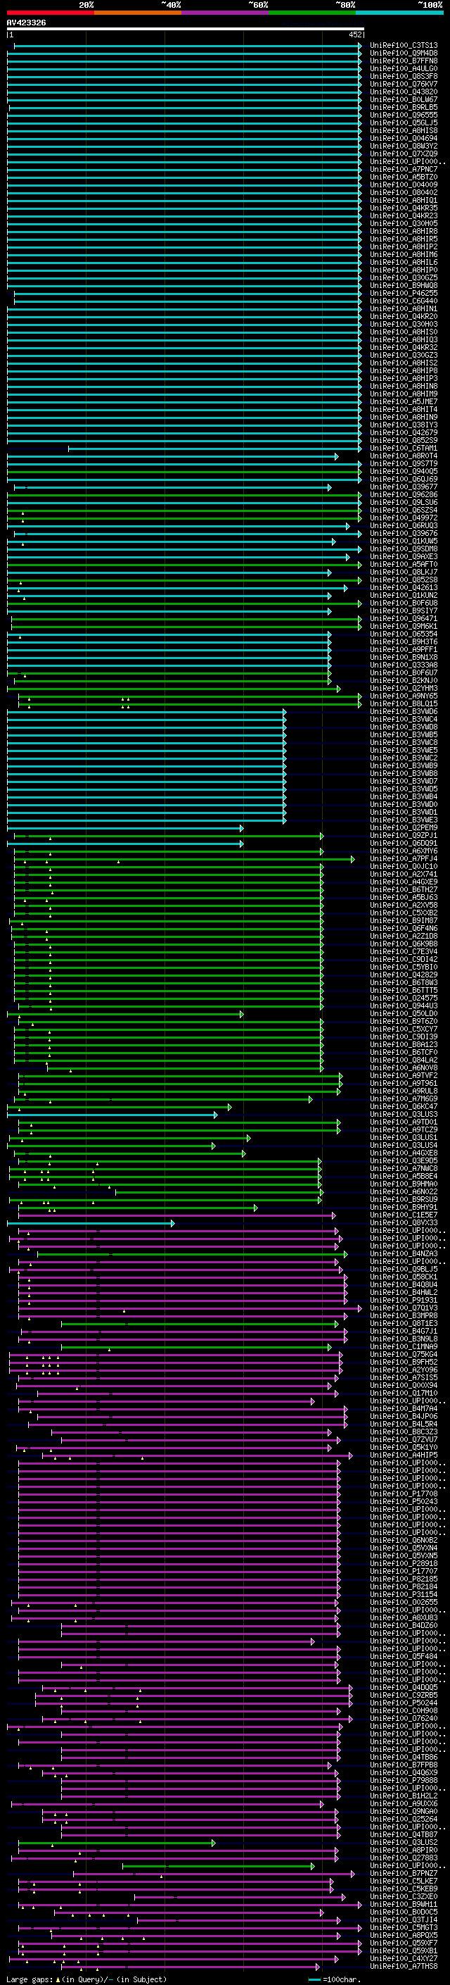
Task: Select the label UniRef100_C7E3V4
Action: 404,952
